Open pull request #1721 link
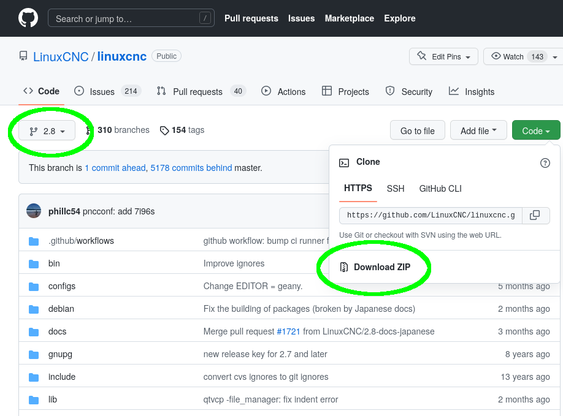 tap(288, 331)
